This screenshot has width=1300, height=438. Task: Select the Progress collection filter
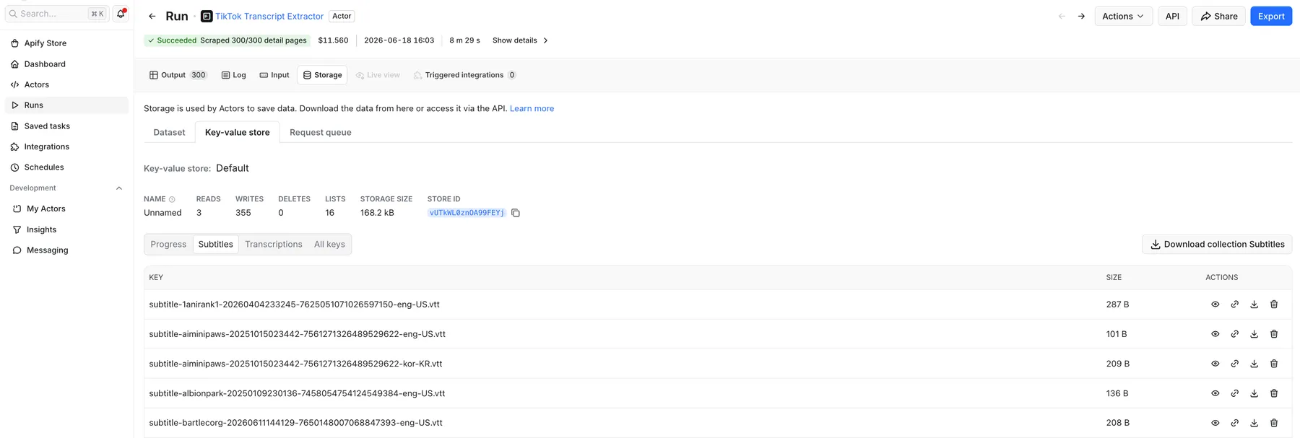168,245
